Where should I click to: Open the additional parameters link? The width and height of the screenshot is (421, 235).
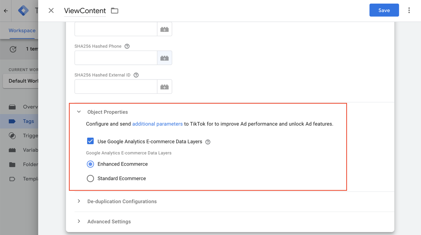point(157,124)
